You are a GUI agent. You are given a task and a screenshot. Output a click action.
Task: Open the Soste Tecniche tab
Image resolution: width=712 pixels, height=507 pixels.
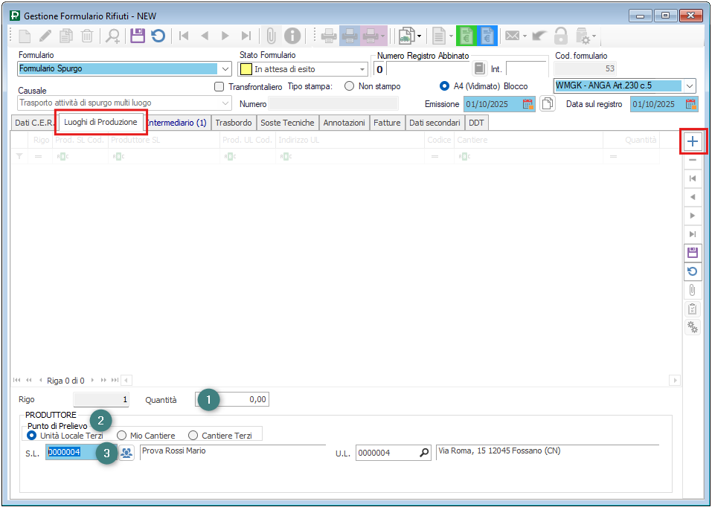[x=287, y=123]
